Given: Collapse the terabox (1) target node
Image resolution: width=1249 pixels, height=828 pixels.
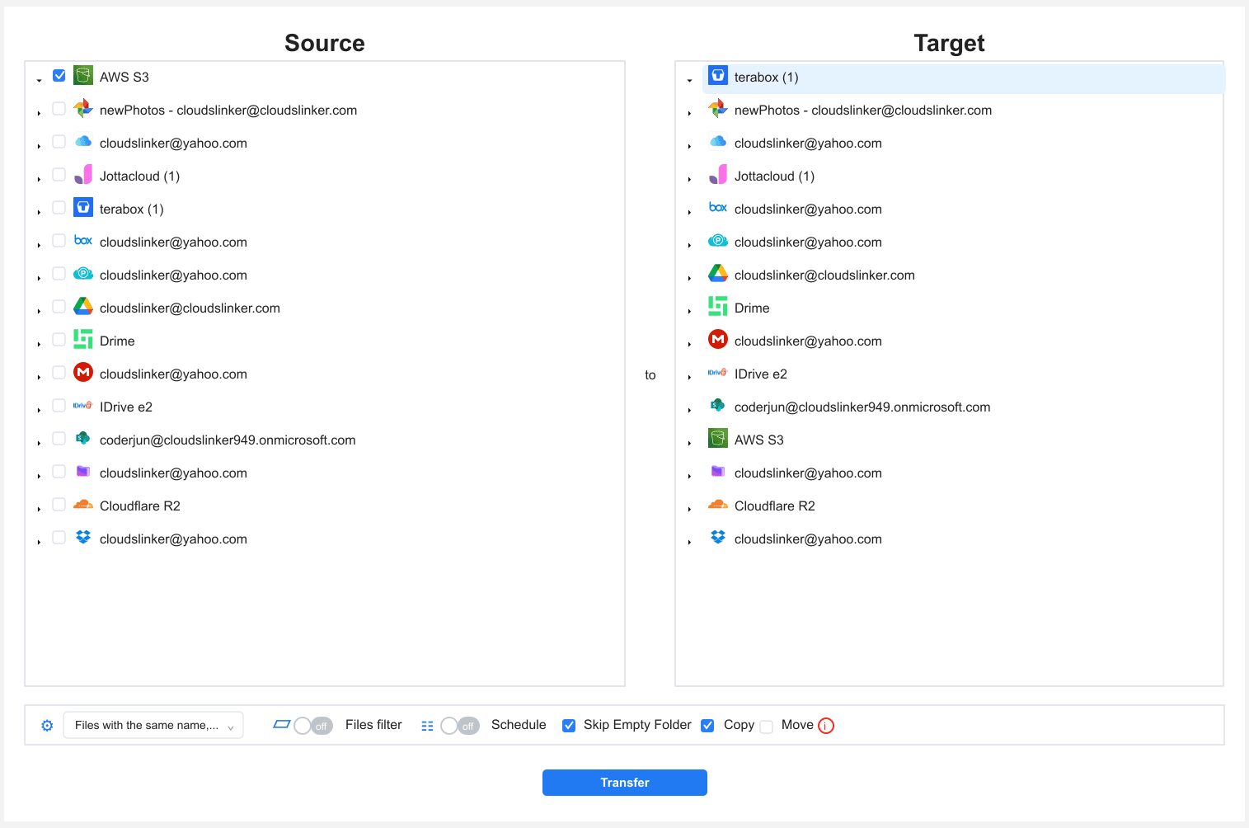Looking at the screenshot, I should click(689, 80).
